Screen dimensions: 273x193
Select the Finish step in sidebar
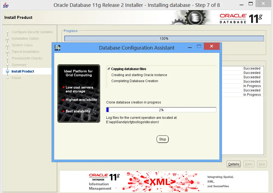click(16, 78)
